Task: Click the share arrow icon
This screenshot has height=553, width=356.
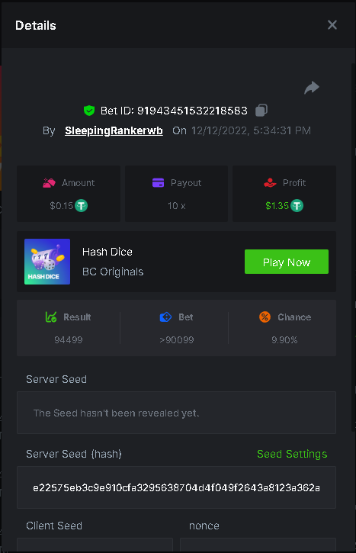Action: click(312, 88)
